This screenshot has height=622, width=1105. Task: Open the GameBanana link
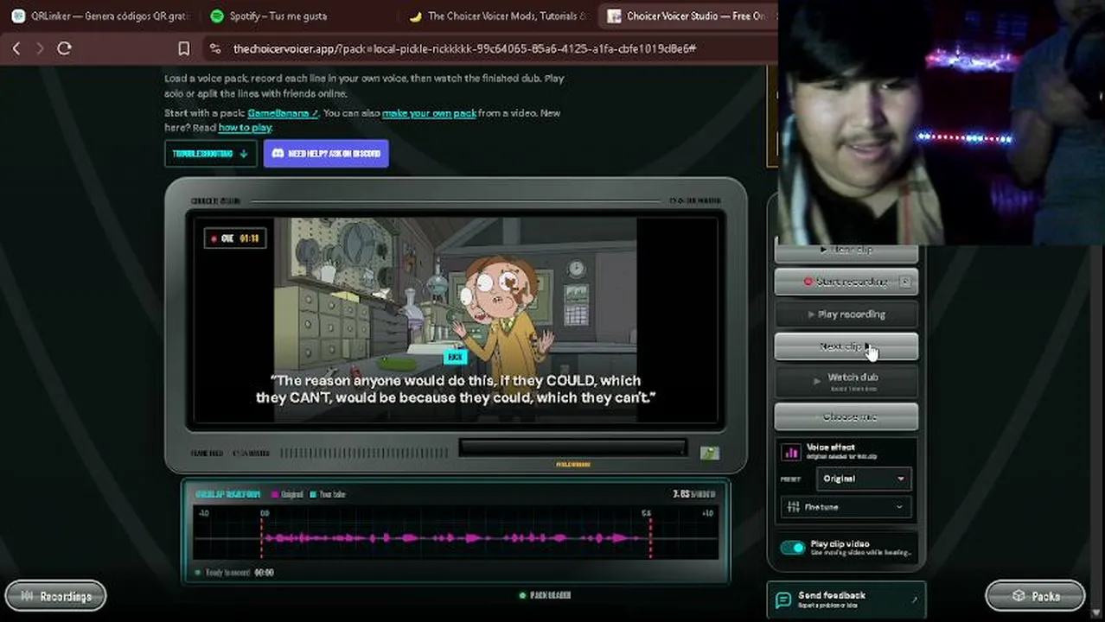tap(283, 113)
